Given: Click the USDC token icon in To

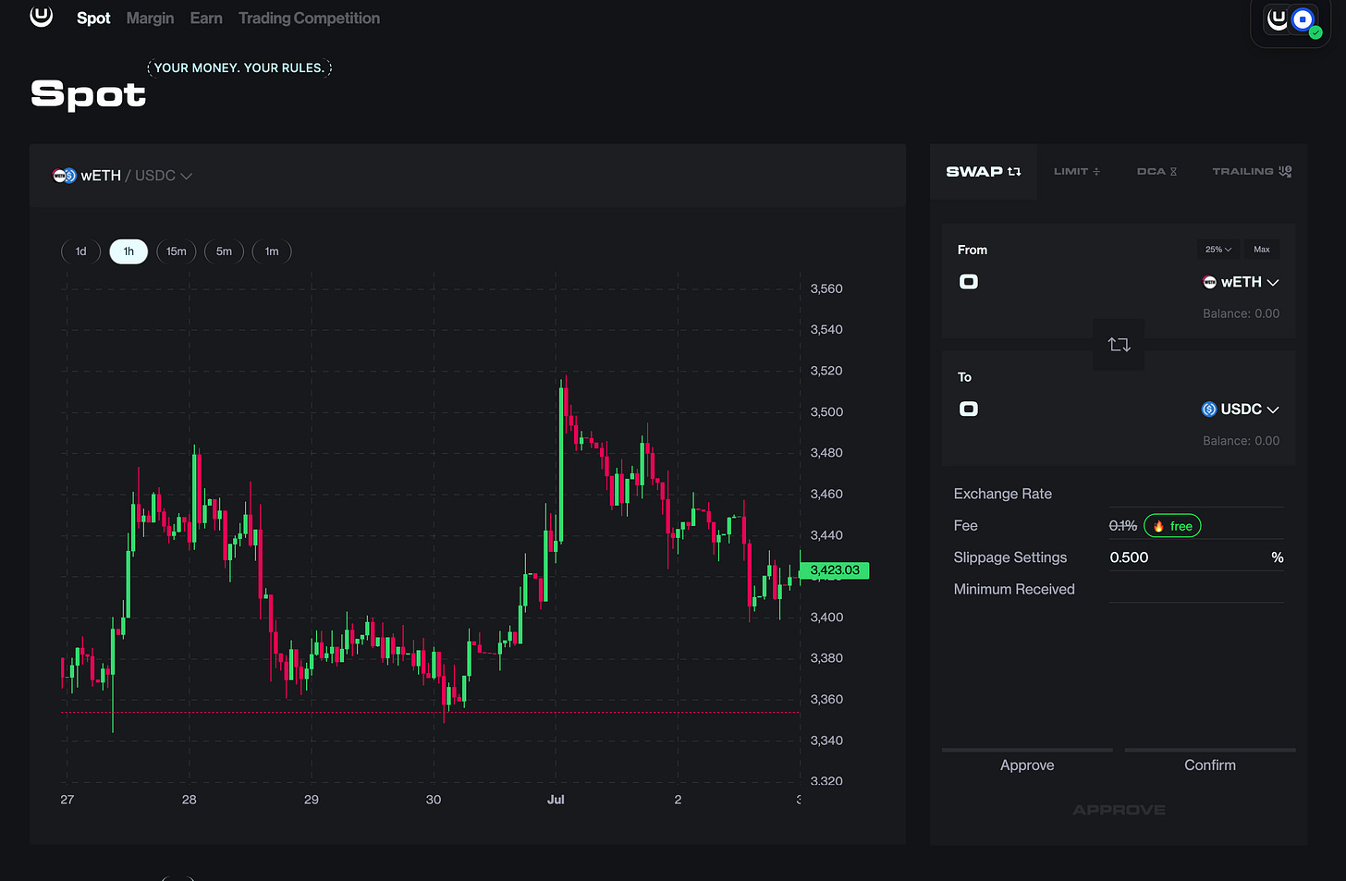Looking at the screenshot, I should click(x=1209, y=410).
